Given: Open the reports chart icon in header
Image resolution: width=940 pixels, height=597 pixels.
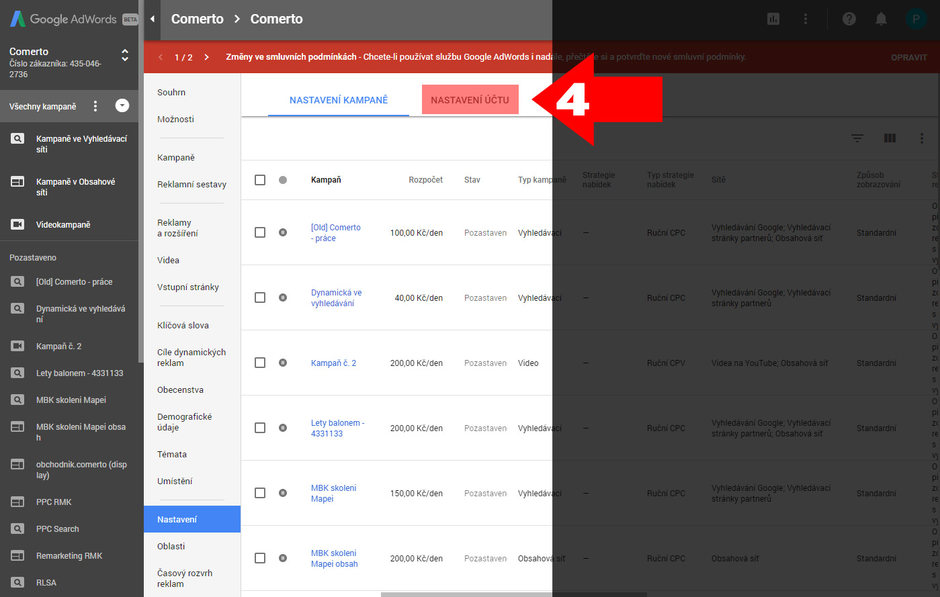Looking at the screenshot, I should [x=773, y=19].
